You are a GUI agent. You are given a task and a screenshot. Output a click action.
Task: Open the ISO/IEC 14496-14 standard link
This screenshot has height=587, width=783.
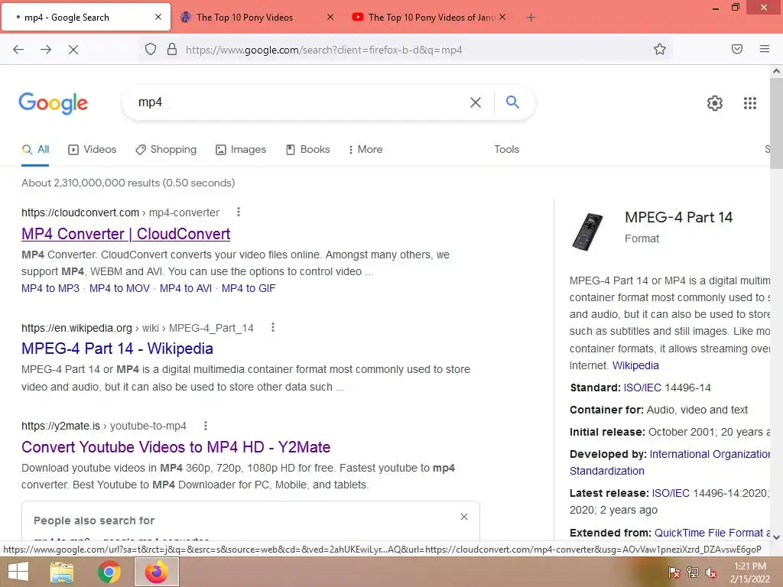642,388
